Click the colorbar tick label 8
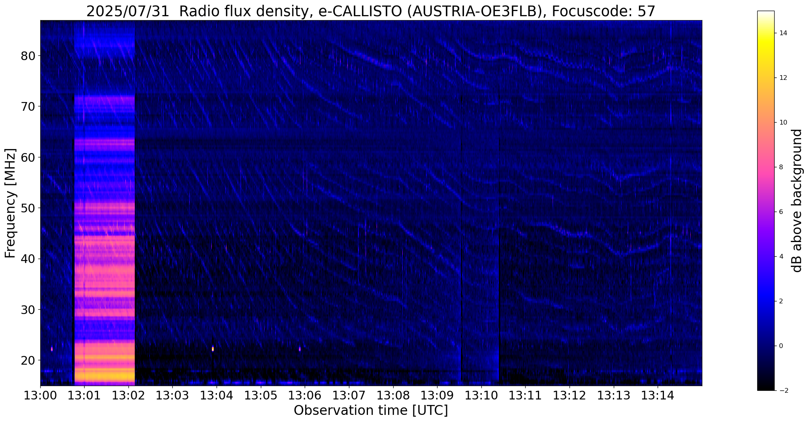Screen dimensions: 809x422 (780, 167)
